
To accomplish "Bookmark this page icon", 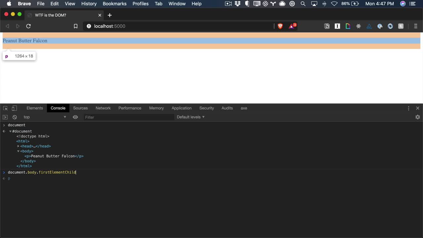I will click(76, 26).
